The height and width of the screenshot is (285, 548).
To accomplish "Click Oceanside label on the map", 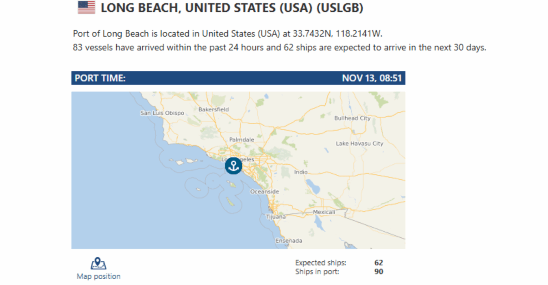I will coord(264,192).
